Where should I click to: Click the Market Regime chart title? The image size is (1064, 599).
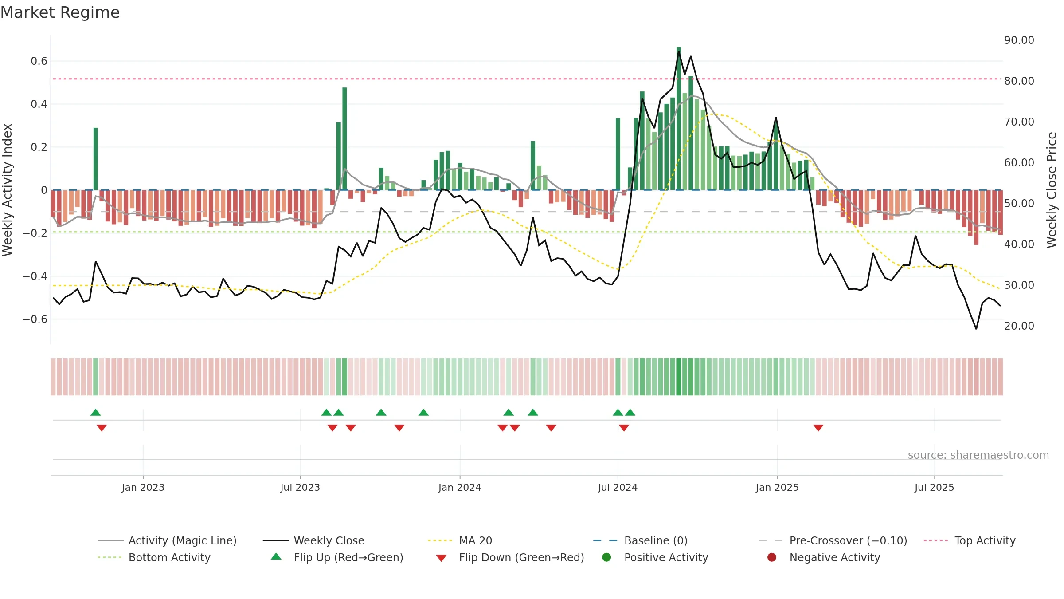point(60,12)
